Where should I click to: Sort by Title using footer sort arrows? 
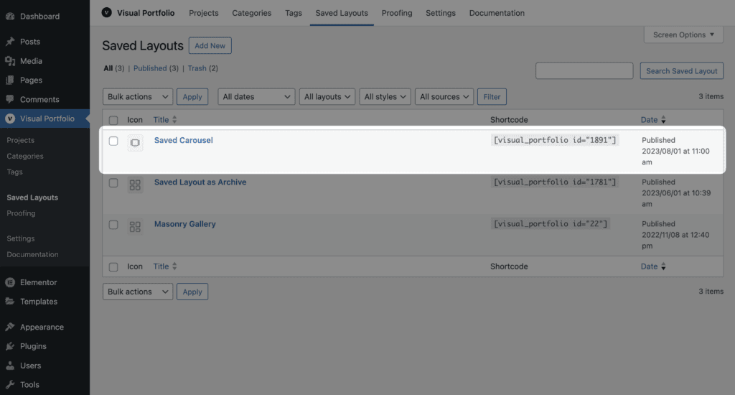(x=174, y=266)
